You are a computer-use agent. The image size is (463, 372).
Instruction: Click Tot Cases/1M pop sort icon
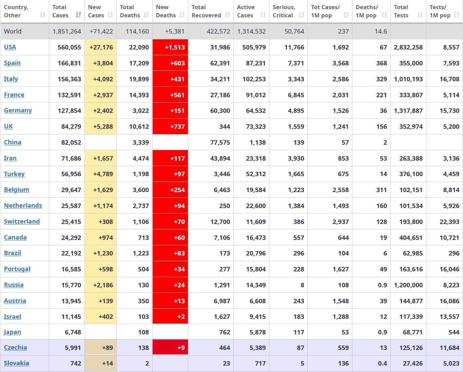[346, 15]
